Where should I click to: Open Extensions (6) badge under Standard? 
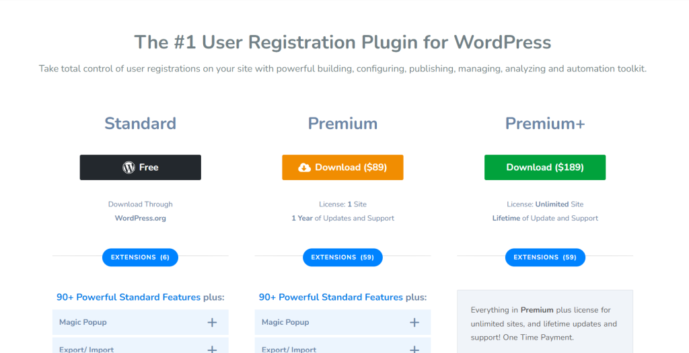pos(140,257)
